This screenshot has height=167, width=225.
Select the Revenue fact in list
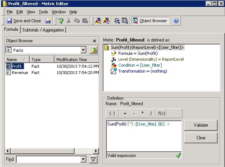[20, 73]
